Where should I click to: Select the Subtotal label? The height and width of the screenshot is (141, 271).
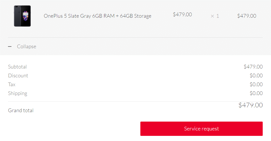[17, 67]
